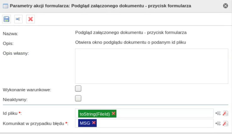The height and width of the screenshot is (134, 232).
Task: Click the table icon in the title bar
Action: point(5,6)
